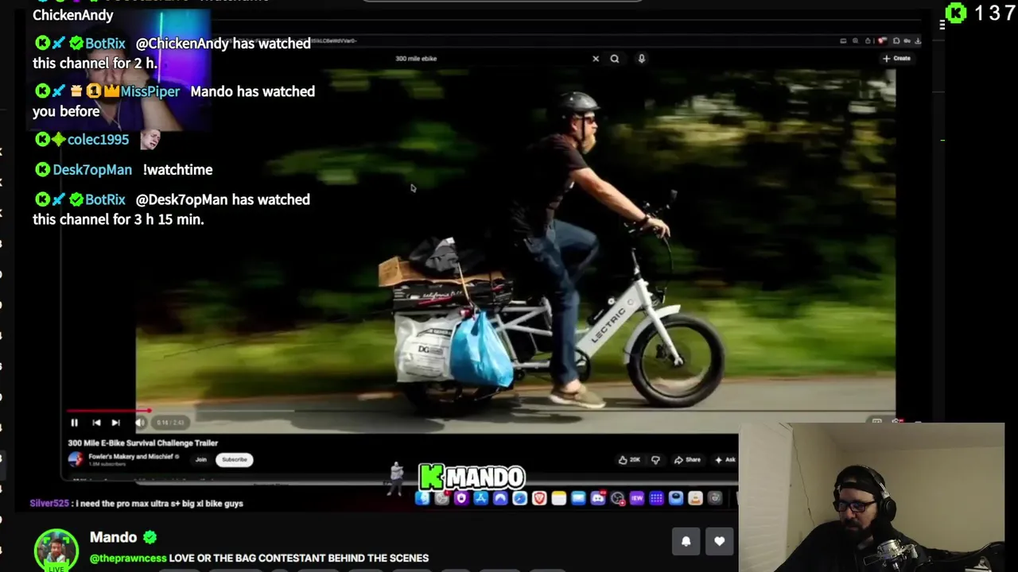Click the 0:16 / 2:43 time display

coord(170,423)
